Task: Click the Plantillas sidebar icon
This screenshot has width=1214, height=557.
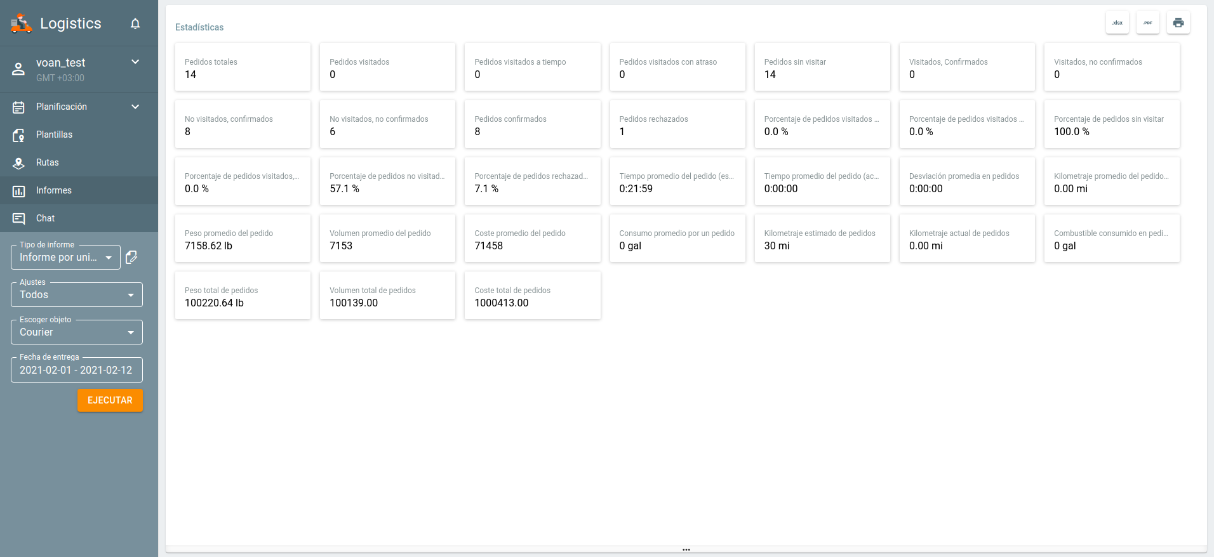Action: click(19, 134)
